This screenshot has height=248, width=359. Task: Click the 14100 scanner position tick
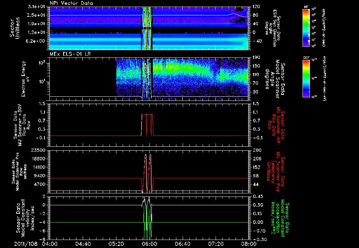[x=38, y=167]
